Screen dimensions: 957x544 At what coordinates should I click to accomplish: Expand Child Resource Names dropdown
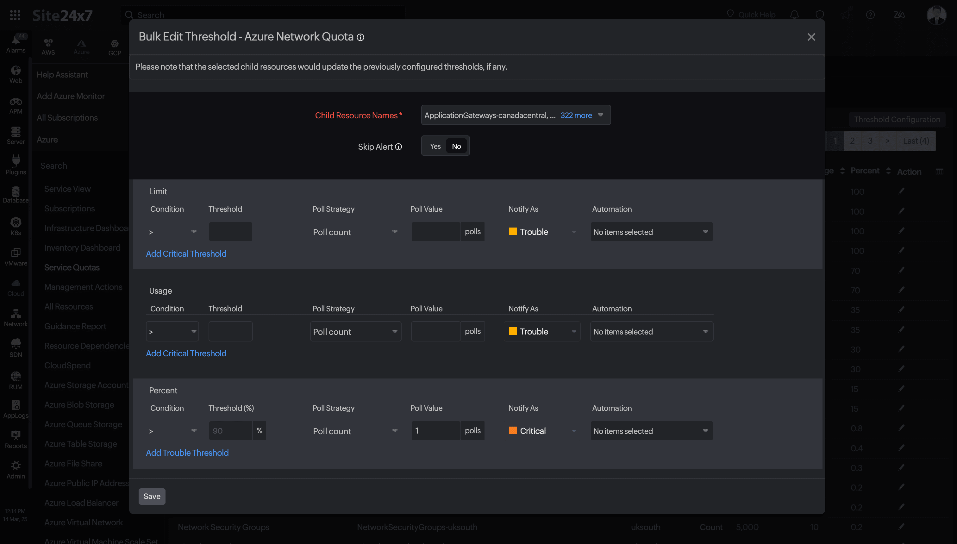(600, 115)
